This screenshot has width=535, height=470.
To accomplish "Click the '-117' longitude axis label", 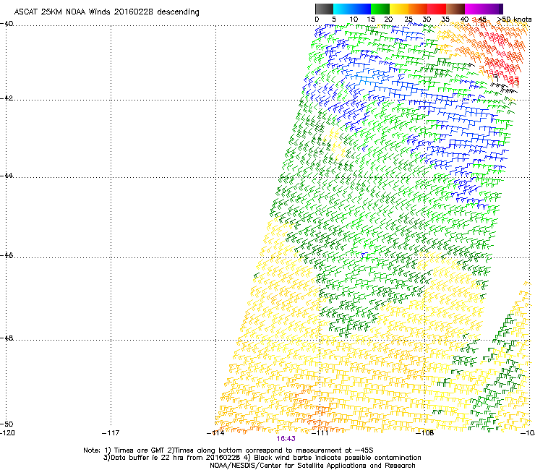I will click(x=111, y=433).
